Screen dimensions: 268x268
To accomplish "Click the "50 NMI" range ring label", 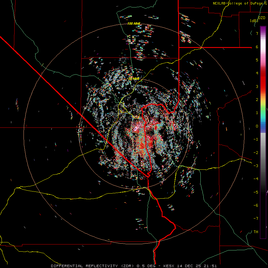I will (x=134, y=79).
